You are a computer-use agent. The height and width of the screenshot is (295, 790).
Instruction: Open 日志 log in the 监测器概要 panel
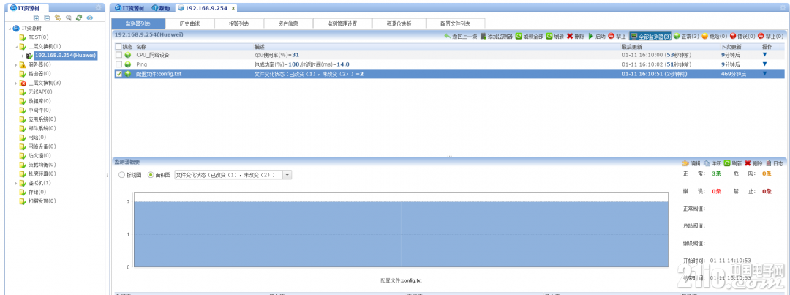(x=775, y=163)
